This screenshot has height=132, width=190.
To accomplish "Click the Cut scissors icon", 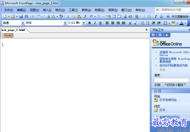I will point(68,16).
